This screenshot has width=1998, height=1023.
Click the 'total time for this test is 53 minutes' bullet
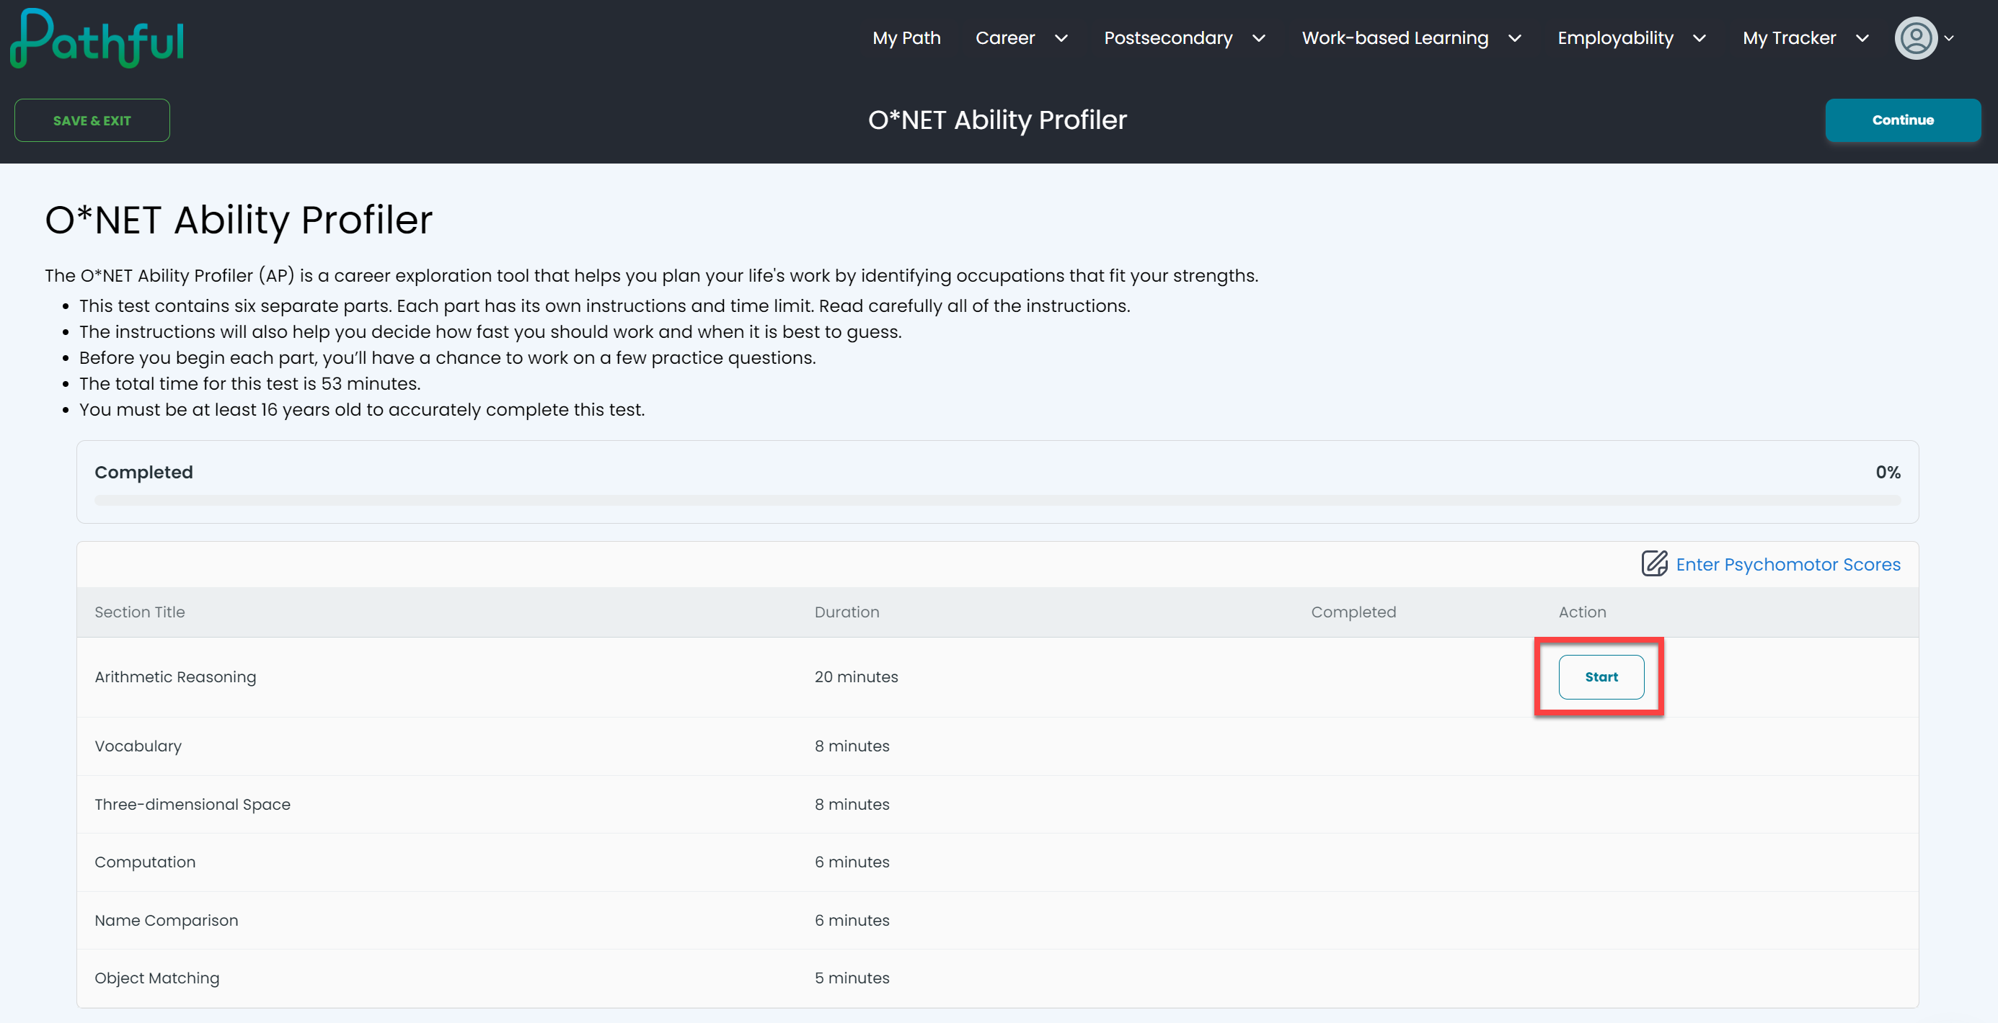pos(249,383)
